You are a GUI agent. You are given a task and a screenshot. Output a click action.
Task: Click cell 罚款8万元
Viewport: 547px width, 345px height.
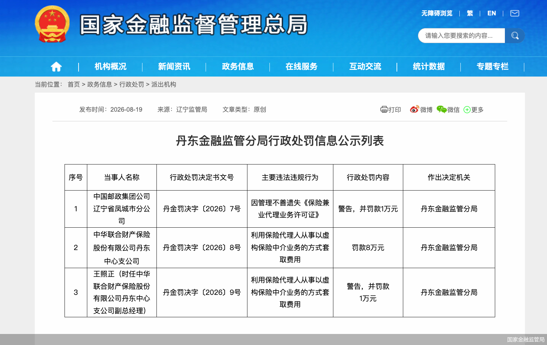tap(368, 248)
